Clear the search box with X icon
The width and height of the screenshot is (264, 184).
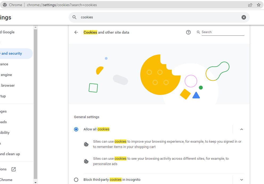(x=244, y=17)
